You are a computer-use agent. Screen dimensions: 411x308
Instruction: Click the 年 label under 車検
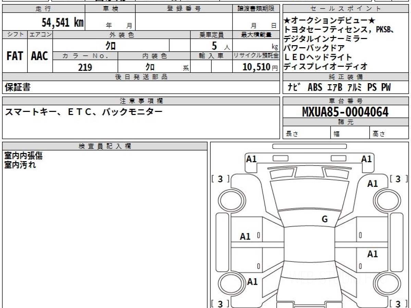[109, 26]
